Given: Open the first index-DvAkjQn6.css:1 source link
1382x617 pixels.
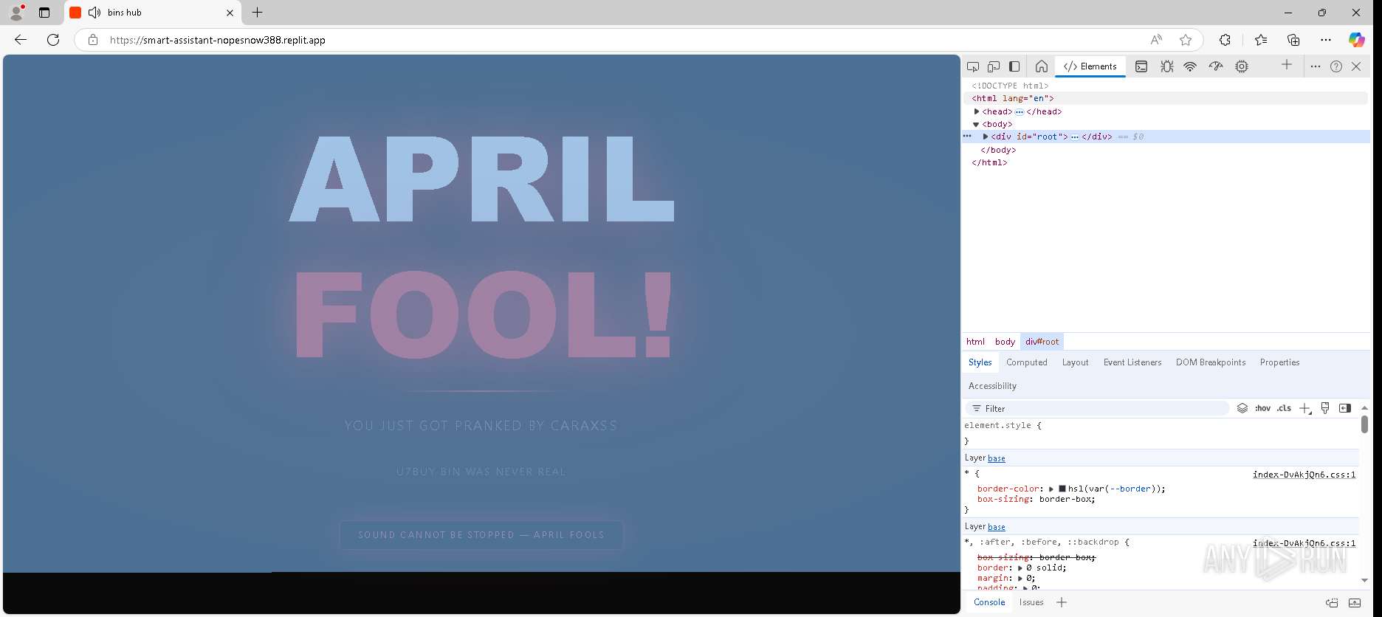Looking at the screenshot, I should (1304, 475).
